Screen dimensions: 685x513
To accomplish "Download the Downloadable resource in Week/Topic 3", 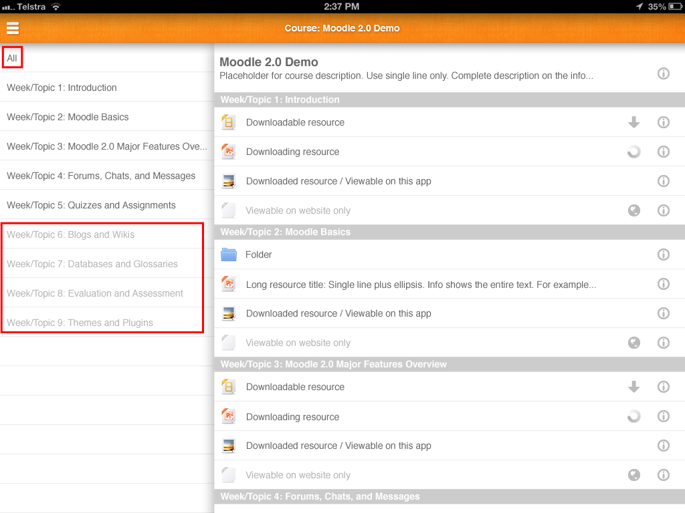I will coord(634,387).
